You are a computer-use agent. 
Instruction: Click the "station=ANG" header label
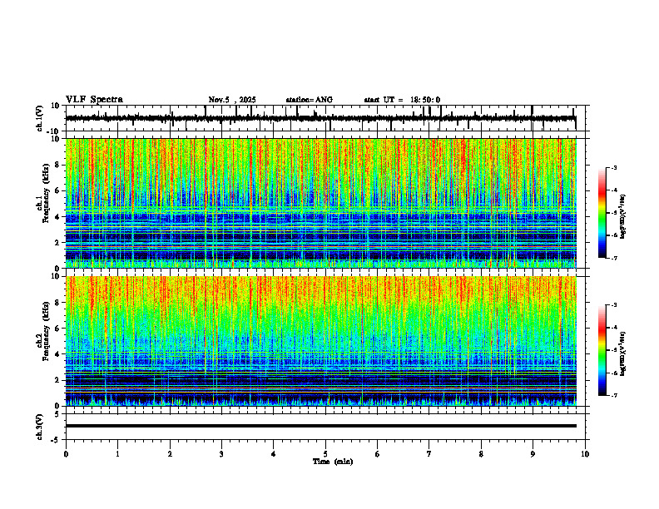[310, 100]
